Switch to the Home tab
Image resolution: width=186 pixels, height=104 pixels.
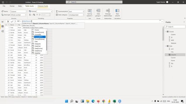point(12,6)
